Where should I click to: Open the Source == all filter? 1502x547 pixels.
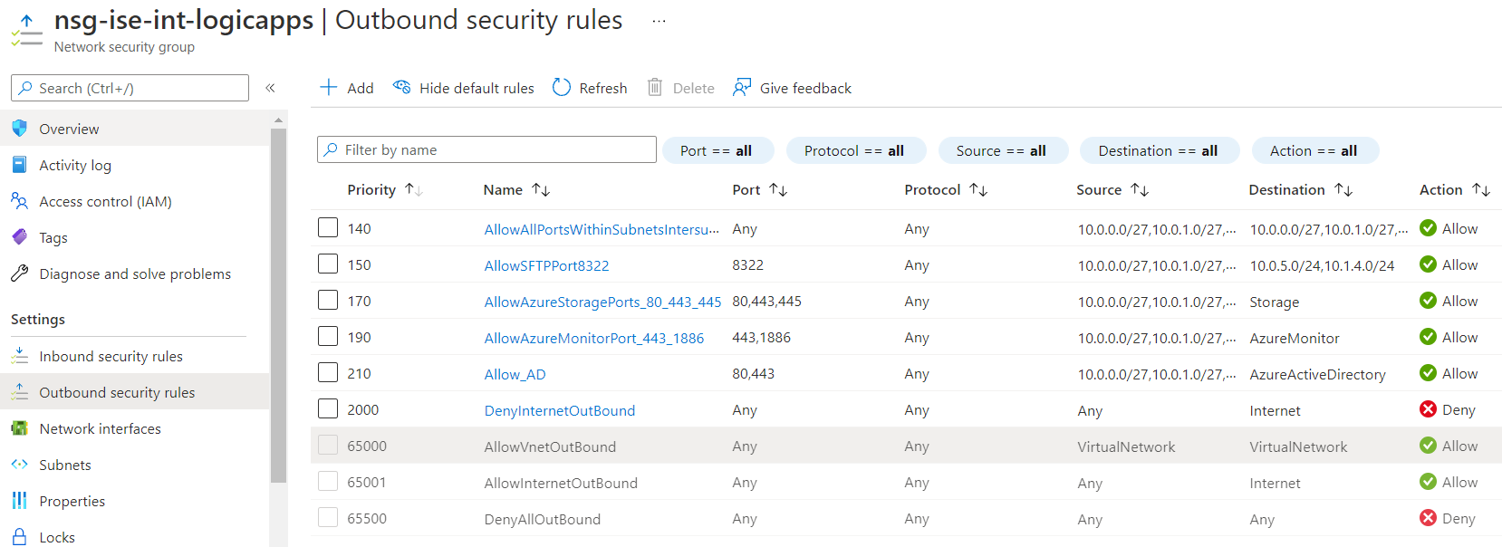point(1003,150)
